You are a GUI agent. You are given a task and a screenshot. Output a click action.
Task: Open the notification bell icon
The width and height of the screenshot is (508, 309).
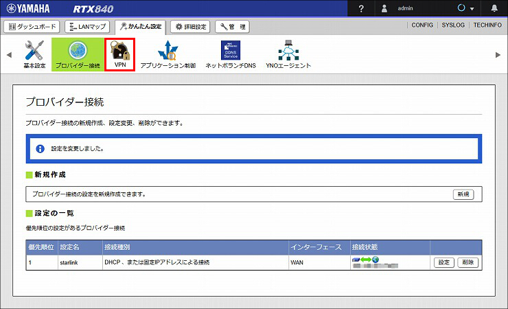pyautogui.click(x=494, y=8)
